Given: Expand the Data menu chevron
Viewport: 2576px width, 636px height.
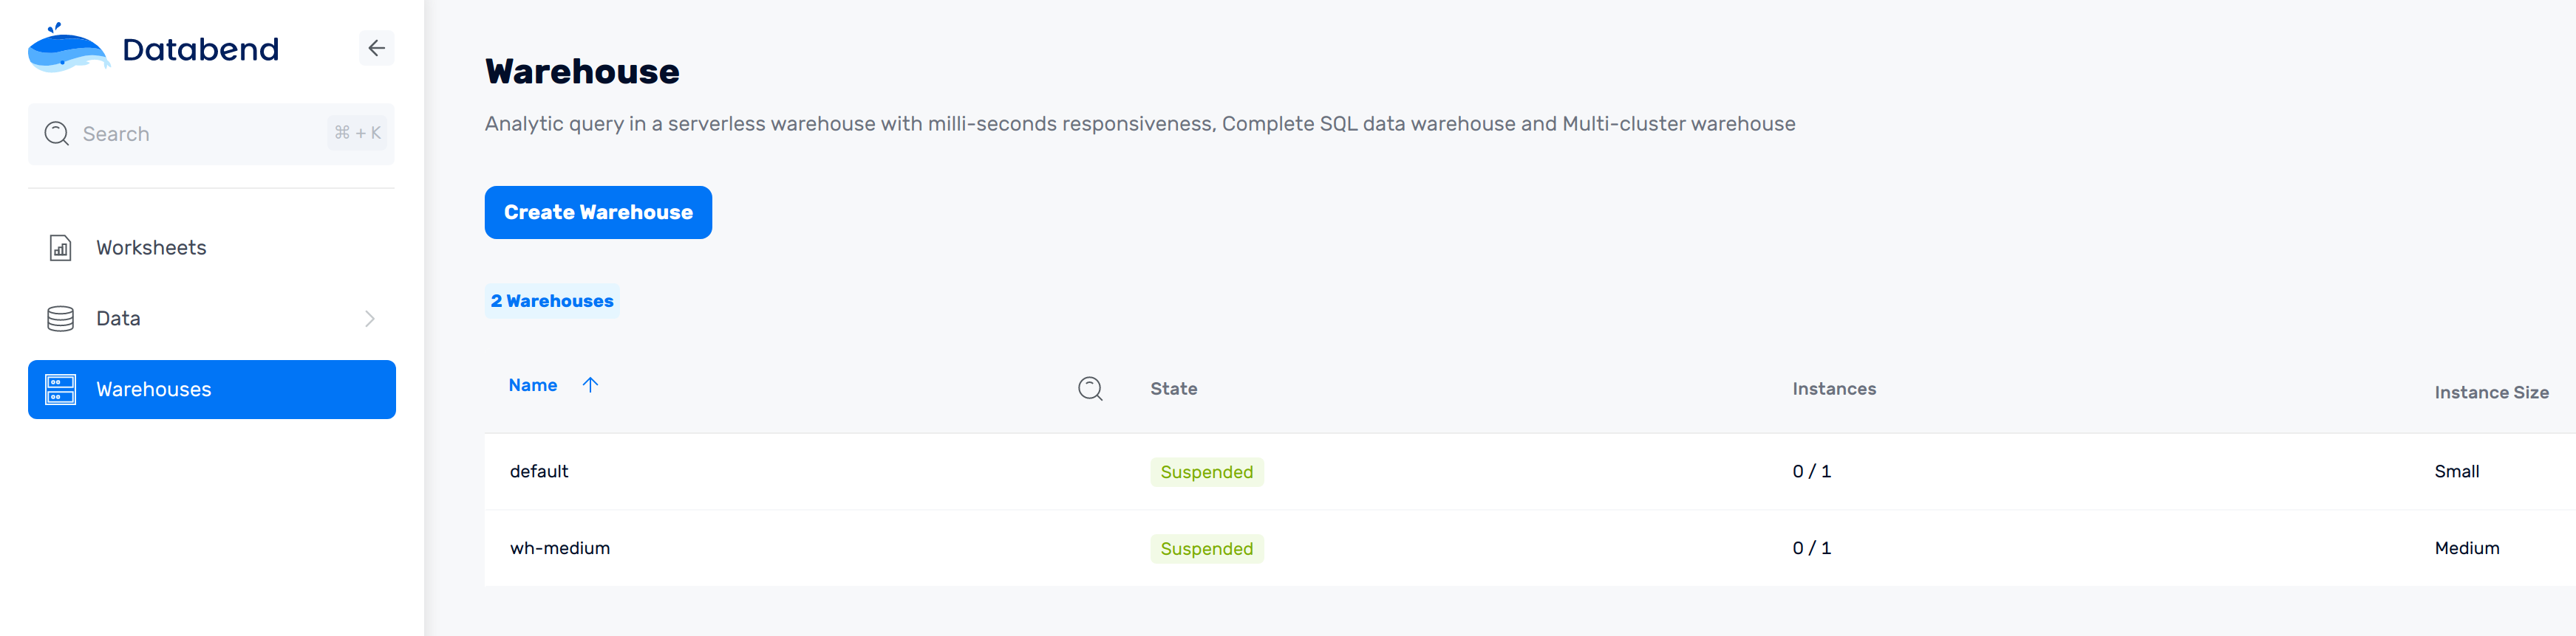Looking at the screenshot, I should [369, 319].
